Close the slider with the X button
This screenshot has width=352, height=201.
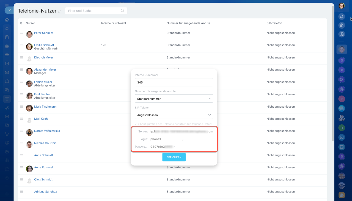click(x=9, y=10)
